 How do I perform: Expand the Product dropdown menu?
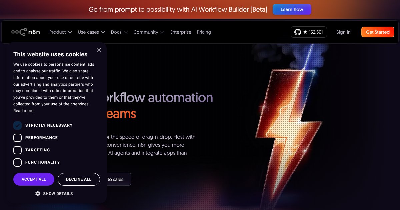coord(60,32)
